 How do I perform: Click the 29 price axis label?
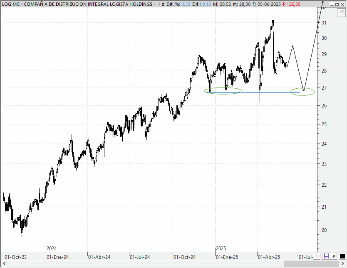[x=324, y=54]
